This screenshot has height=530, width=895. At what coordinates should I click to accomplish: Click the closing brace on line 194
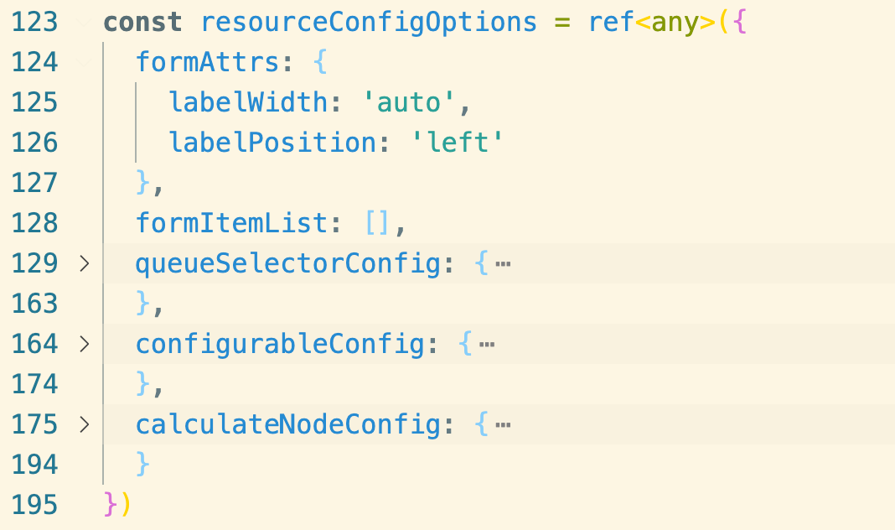(142, 465)
